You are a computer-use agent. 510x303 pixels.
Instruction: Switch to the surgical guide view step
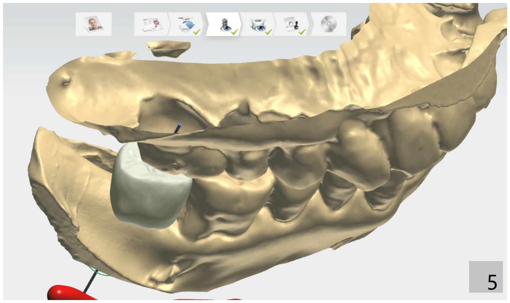pos(258,25)
